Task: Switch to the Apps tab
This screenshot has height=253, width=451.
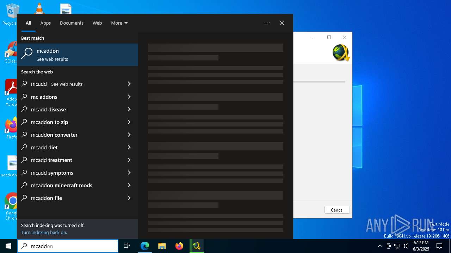Action: tap(45, 23)
